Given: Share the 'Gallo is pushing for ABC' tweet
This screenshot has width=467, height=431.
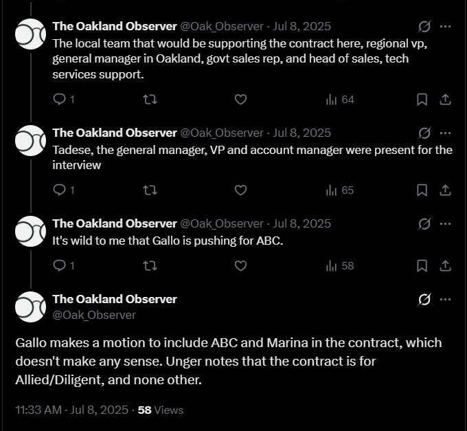Looking at the screenshot, I should (445, 265).
